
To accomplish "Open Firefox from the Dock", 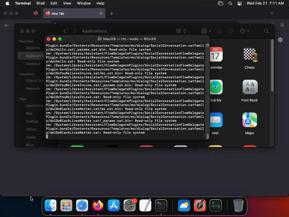I will pyautogui.click(x=98, y=205).
